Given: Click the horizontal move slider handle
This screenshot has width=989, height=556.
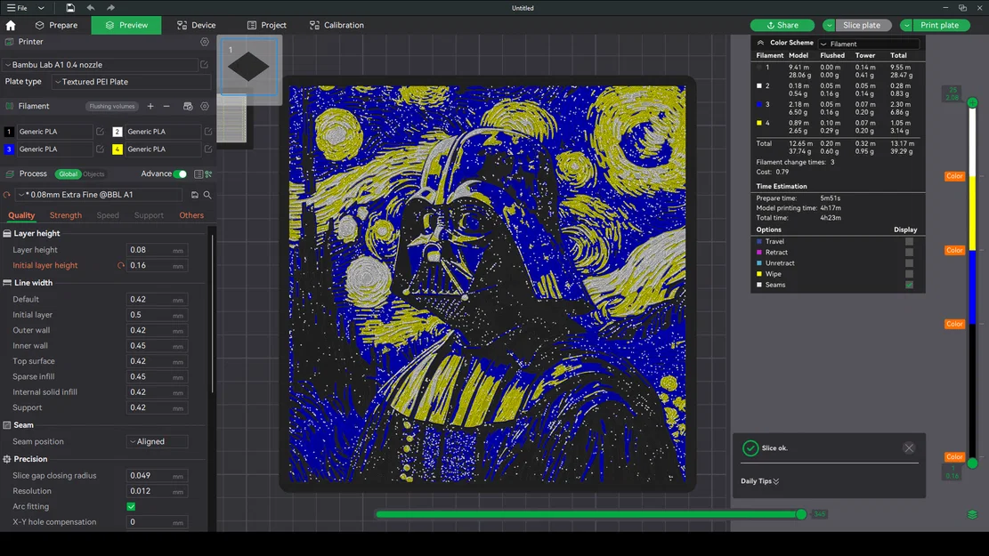Looking at the screenshot, I should [801, 514].
